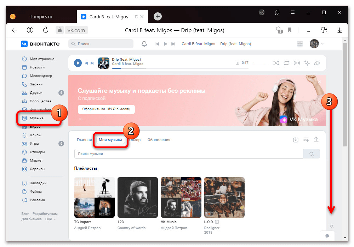
Task: Show similar tracks sparkle icon
Action: [307, 63]
